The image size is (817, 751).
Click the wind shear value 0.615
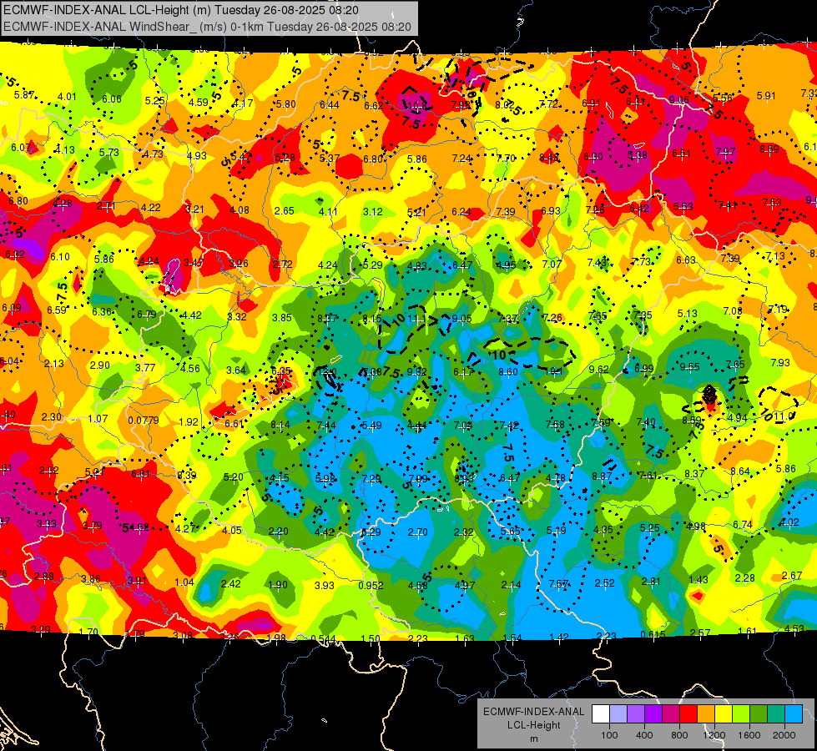point(653,634)
